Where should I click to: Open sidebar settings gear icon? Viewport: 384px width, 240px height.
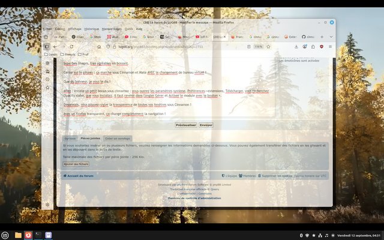click(x=47, y=205)
